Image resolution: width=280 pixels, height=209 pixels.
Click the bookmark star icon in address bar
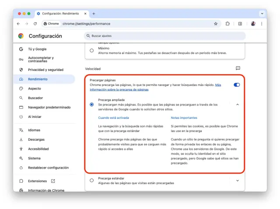tap(216, 24)
